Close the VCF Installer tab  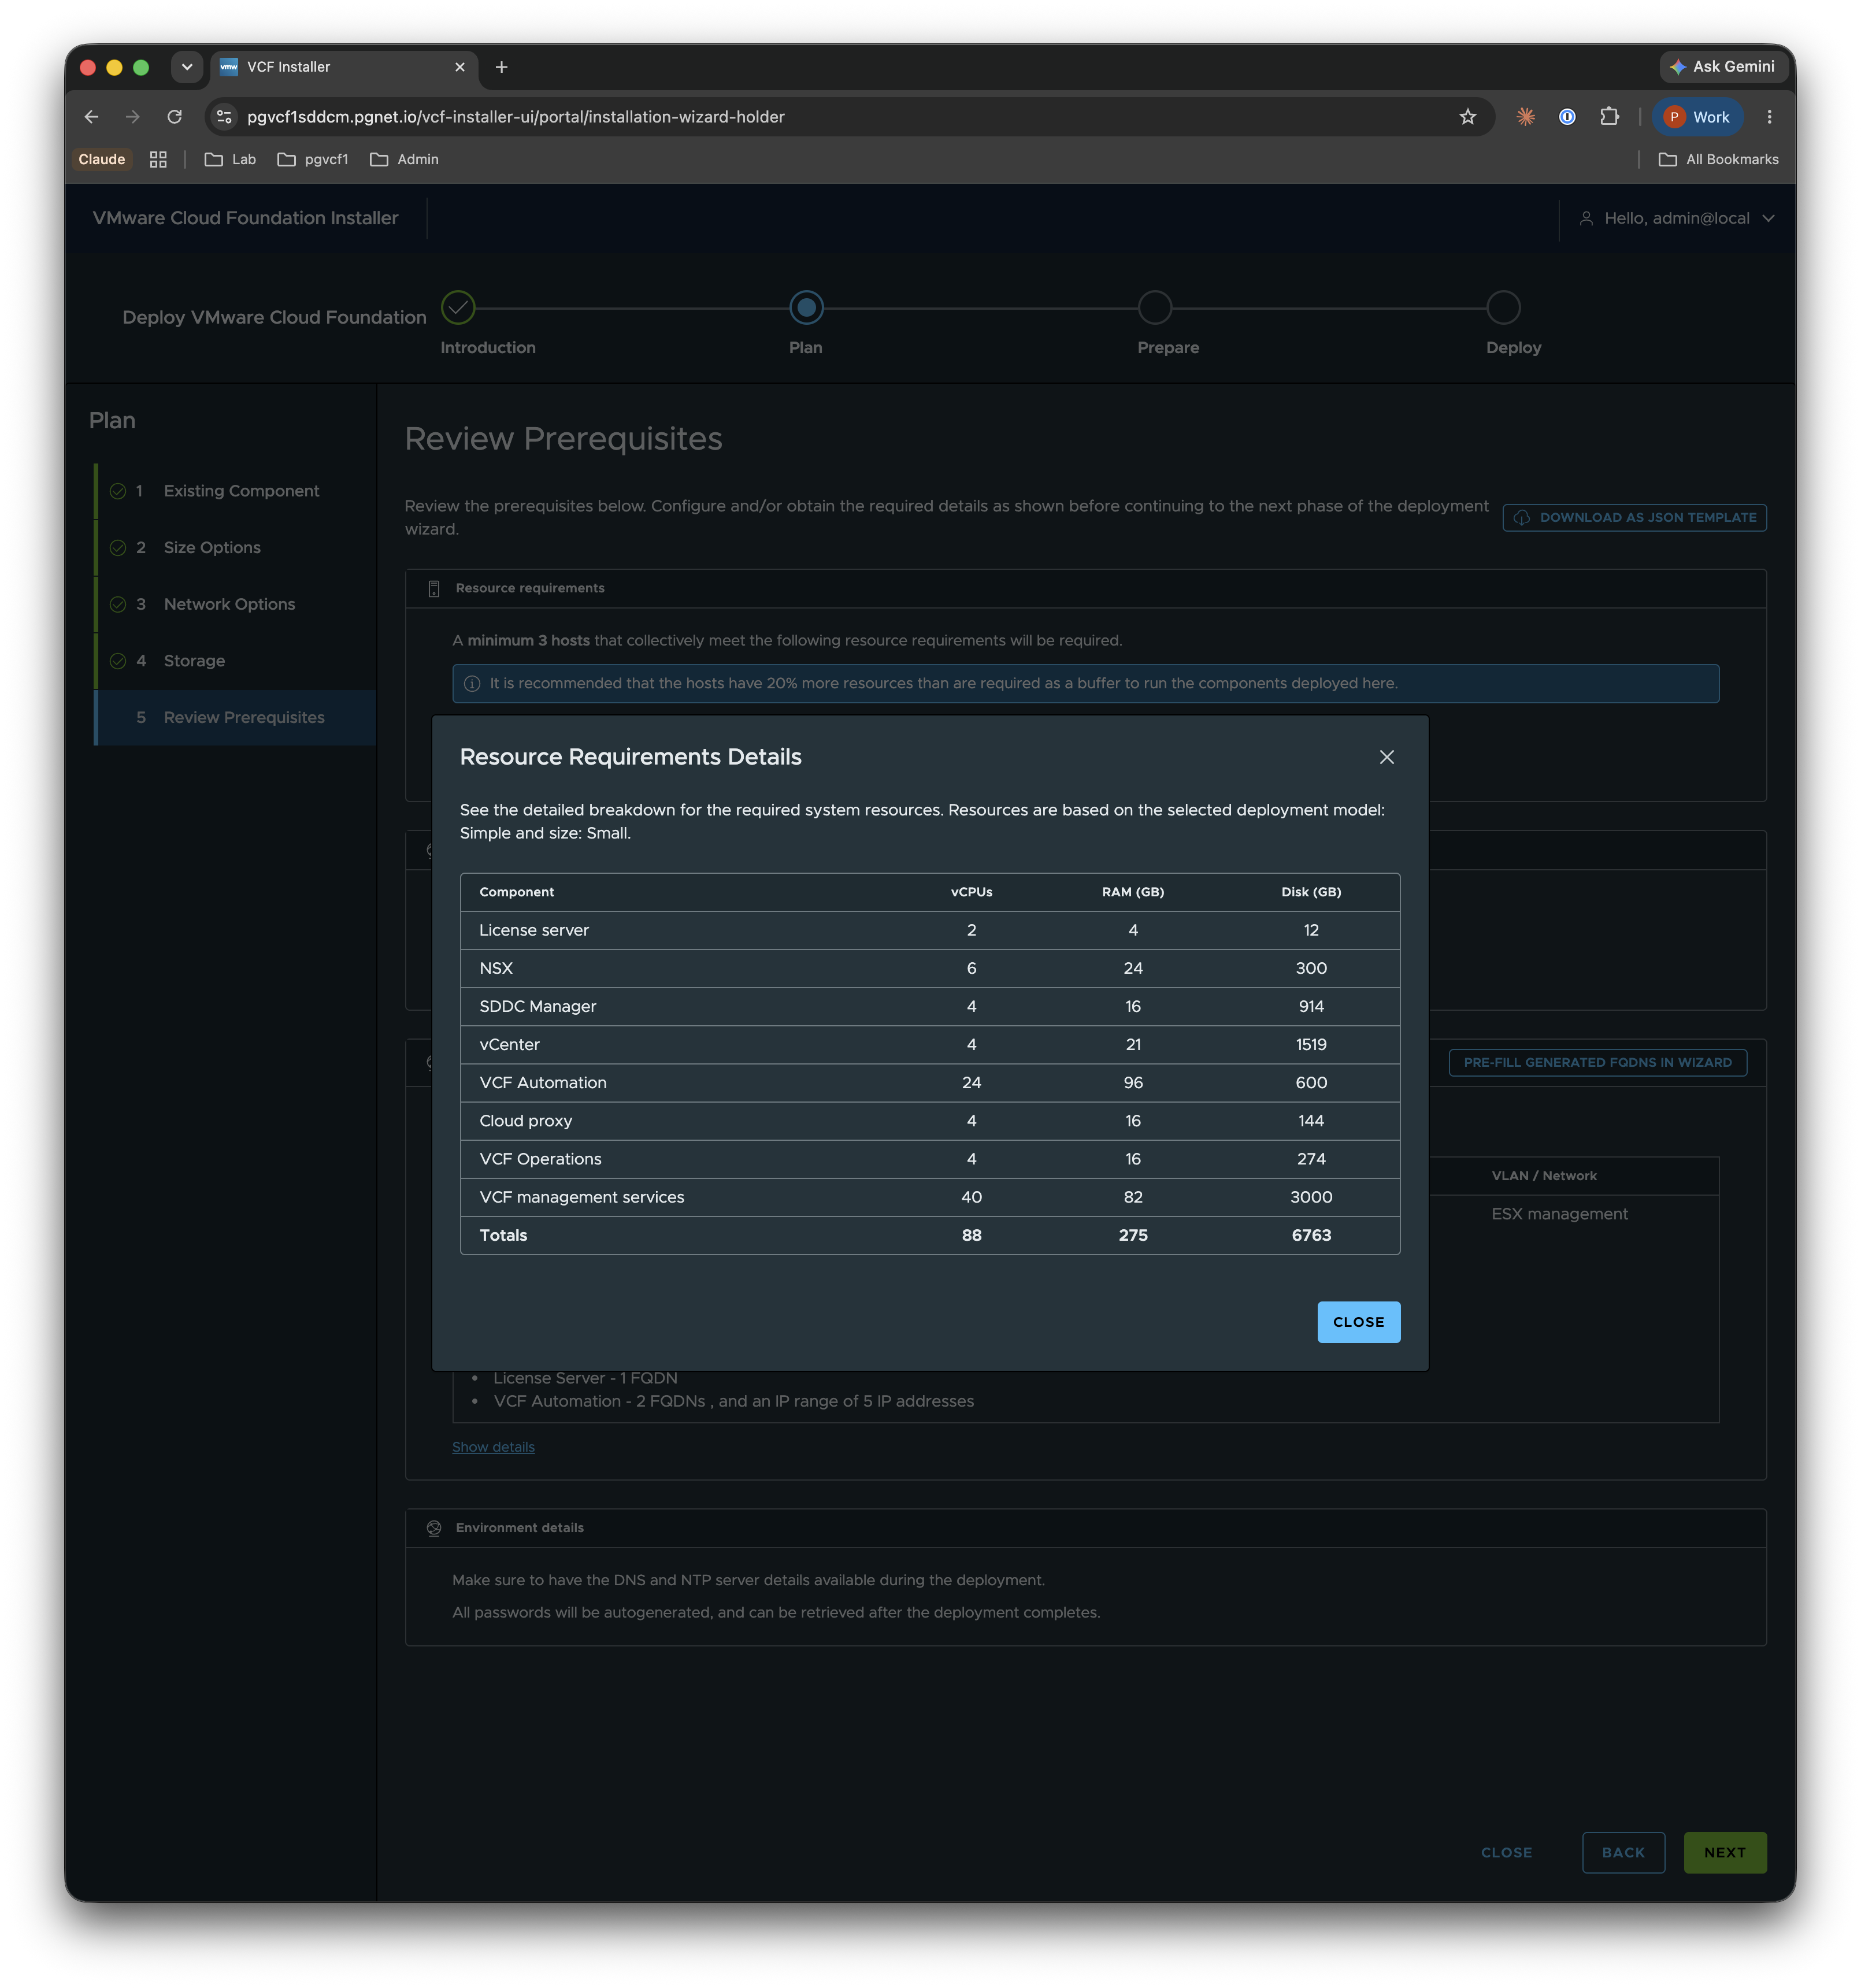click(460, 67)
